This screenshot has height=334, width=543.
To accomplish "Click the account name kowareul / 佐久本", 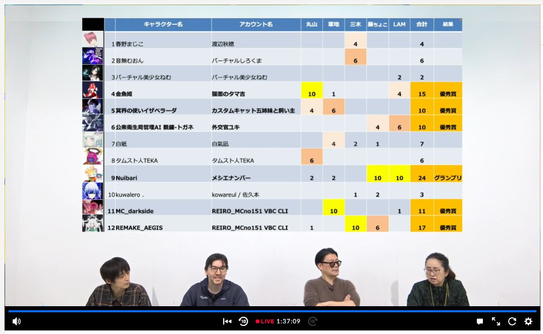I will point(235,195).
